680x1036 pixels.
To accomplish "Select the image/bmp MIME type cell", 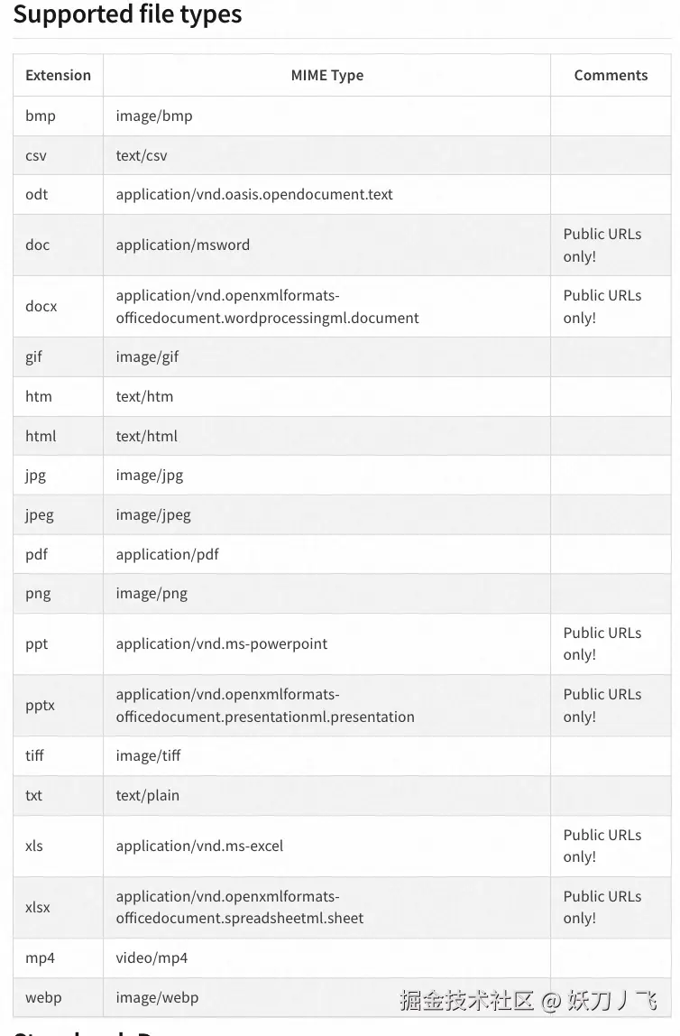I will point(154,116).
